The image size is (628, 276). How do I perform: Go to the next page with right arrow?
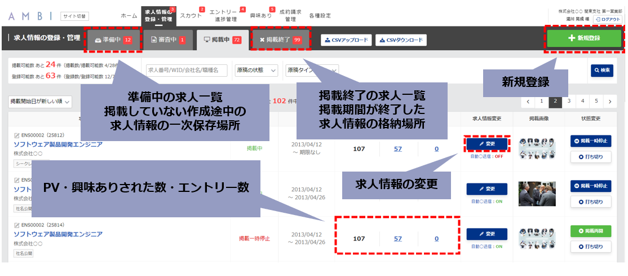click(610, 101)
